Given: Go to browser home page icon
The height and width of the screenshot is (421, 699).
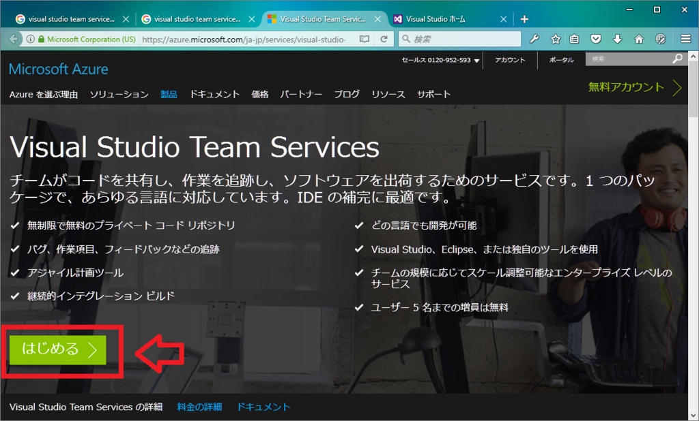Looking at the screenshot, I should click(x=639, y=39).
